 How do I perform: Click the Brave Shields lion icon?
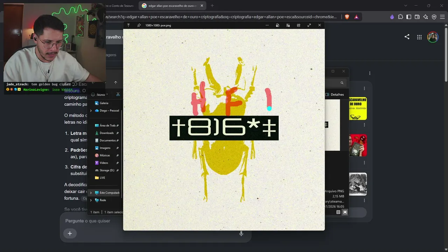click(x=347, y=17)
